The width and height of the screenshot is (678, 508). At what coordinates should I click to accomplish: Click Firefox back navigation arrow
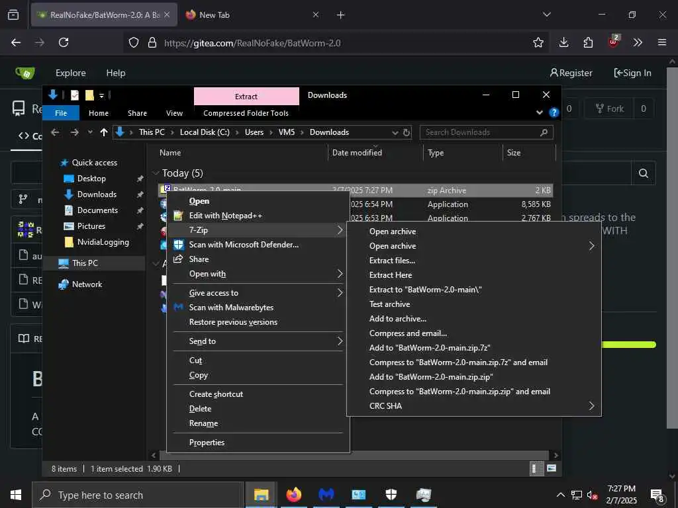16,42
